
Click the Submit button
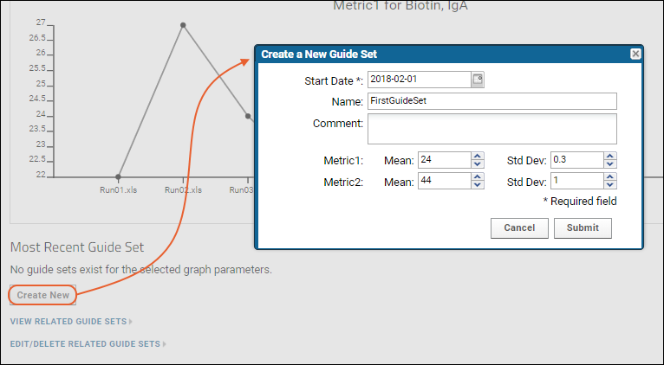pos(583,227)
